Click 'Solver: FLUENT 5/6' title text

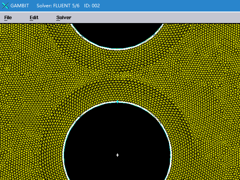point(58,6)
